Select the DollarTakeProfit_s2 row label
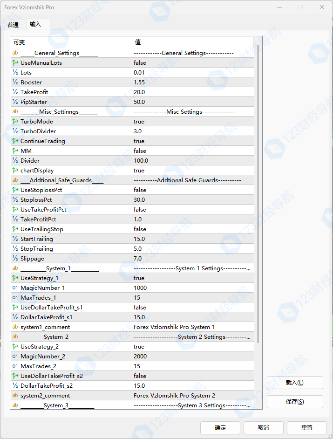333x439 pixels. (x=47, y=386)
